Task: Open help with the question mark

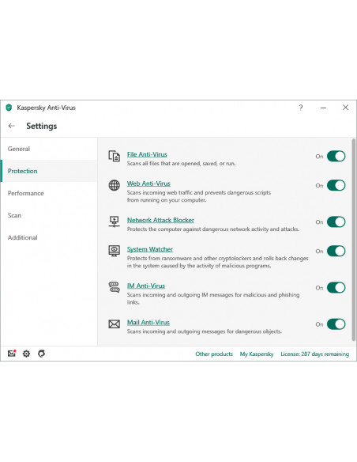Action: [x=301, y=108]
